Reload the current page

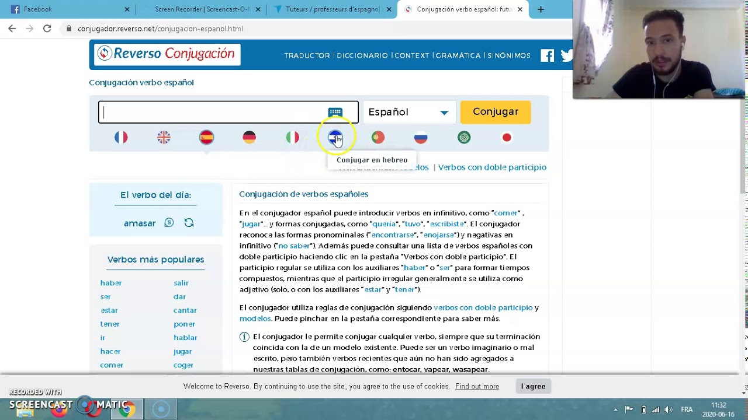(x=47, y=29)
